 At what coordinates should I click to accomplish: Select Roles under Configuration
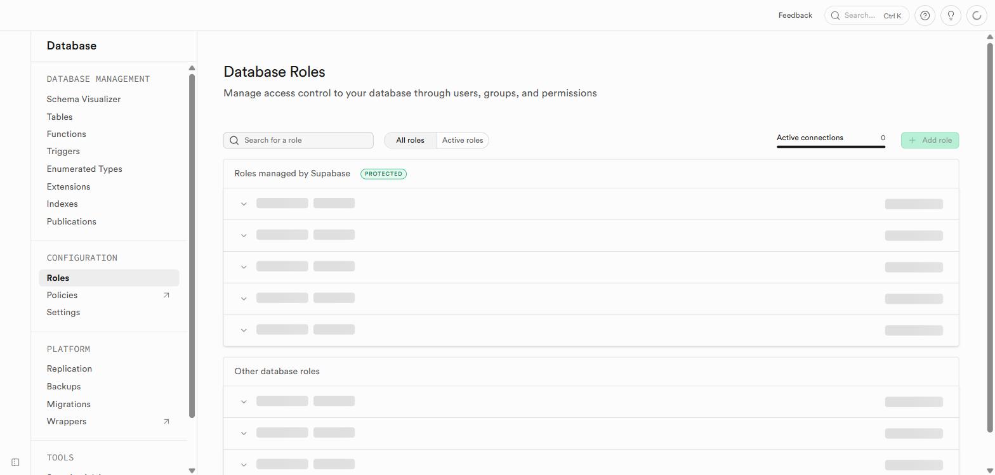tap(109, 278)
